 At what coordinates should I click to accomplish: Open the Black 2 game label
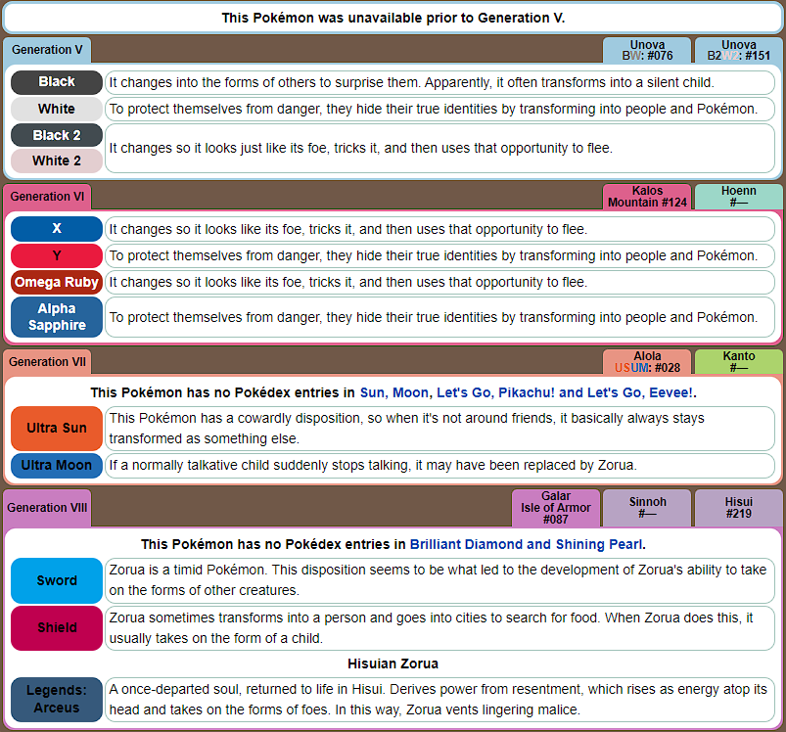click(57, 135)
